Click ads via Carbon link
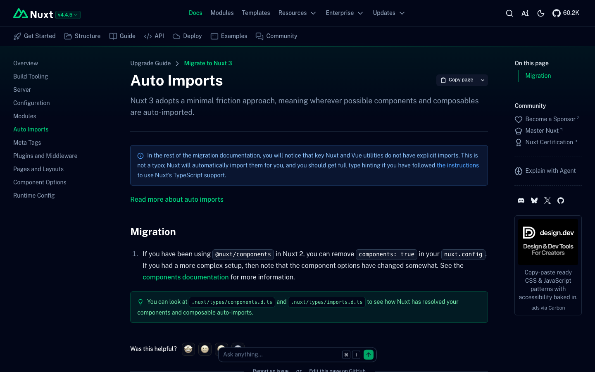This screenshot has height=372, width=595. pyautogui.click(x=548, y=308)
